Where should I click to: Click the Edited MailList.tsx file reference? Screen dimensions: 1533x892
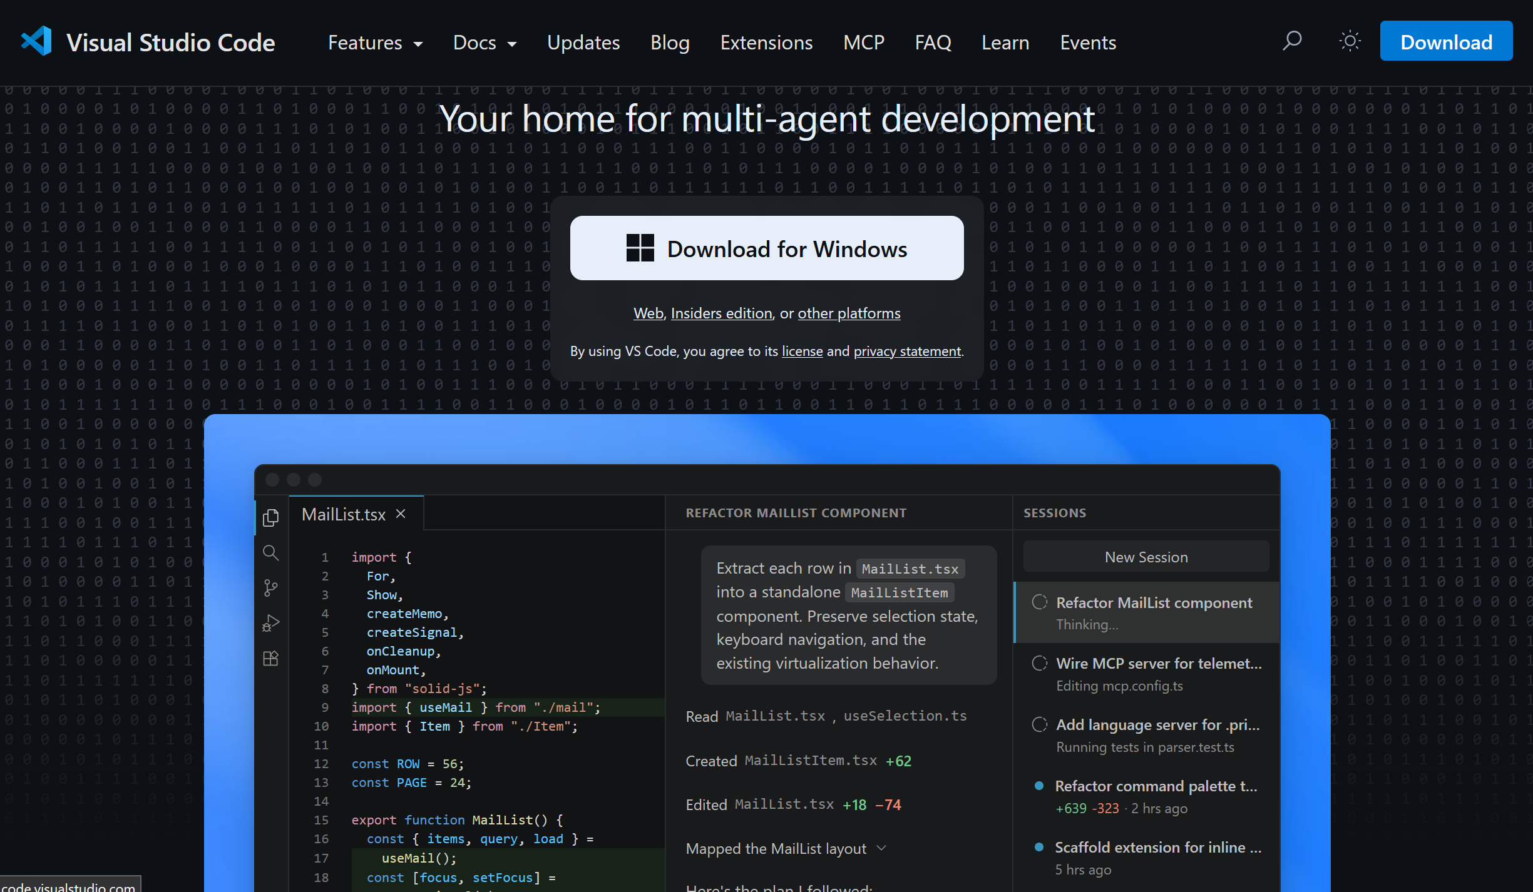[784, 804]
